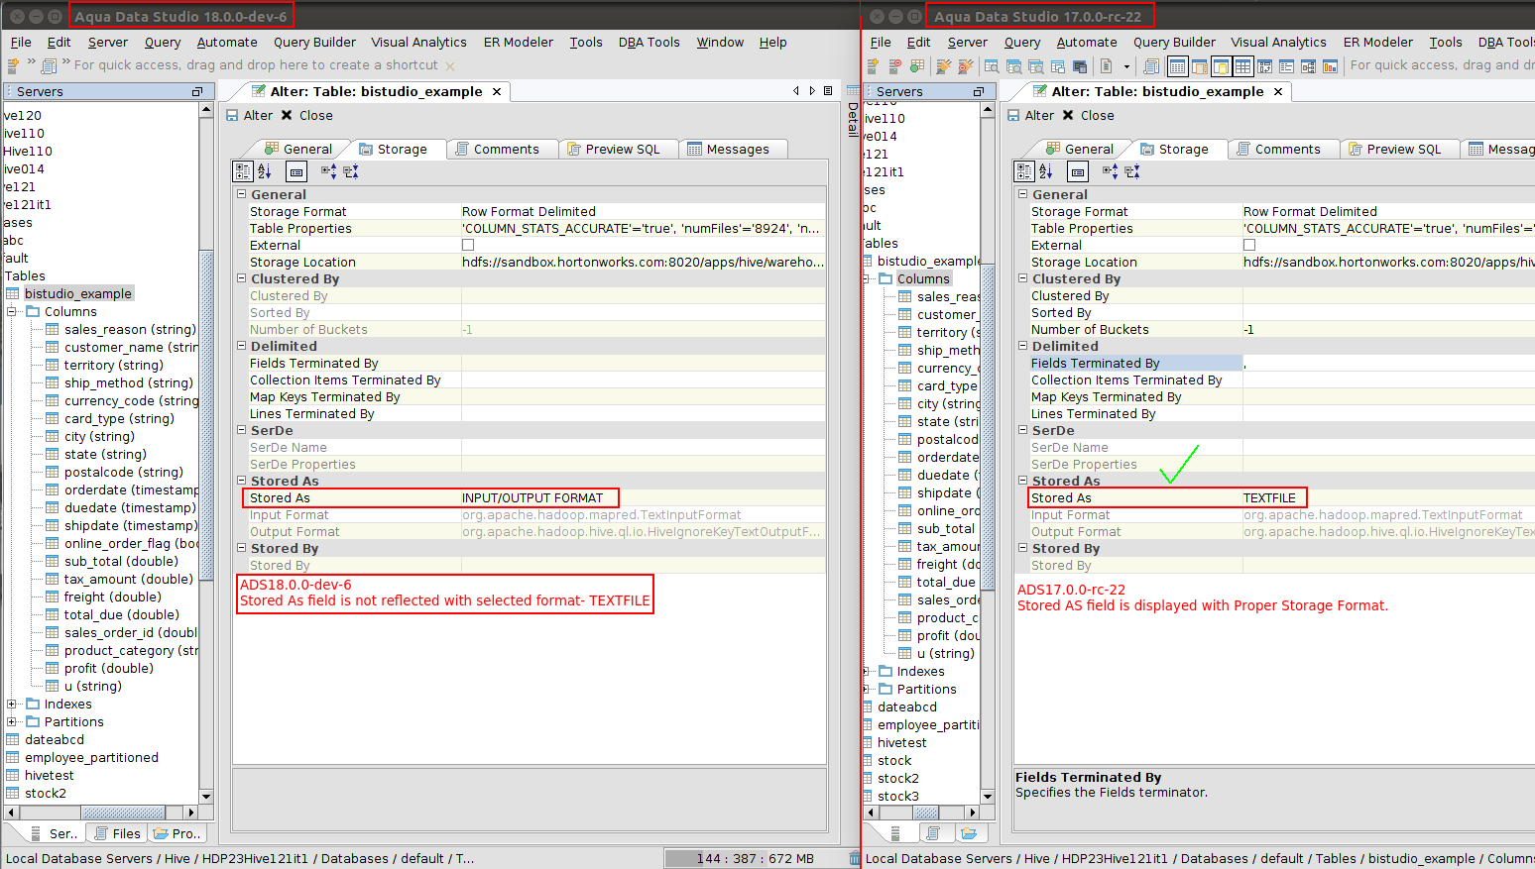Open Query Builder menu in left window
1535x869 pixels.
click(x=314, y=43)
